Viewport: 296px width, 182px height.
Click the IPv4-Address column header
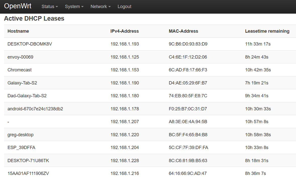(x=125, y=31)
